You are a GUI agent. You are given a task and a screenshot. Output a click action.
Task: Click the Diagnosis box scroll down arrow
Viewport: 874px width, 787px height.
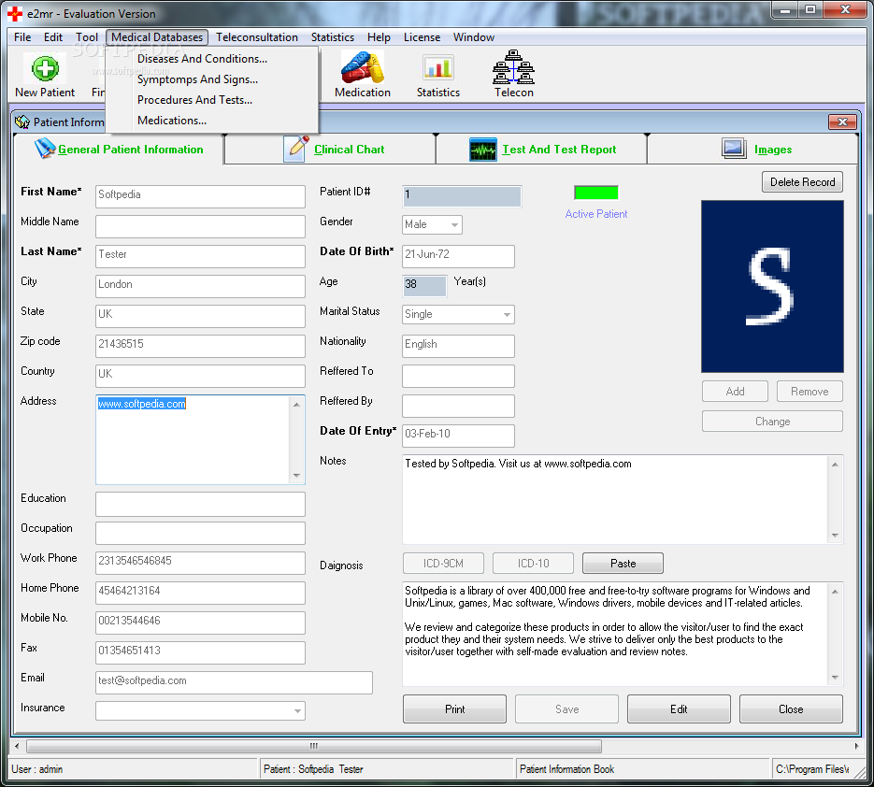(x=835, y=678)
